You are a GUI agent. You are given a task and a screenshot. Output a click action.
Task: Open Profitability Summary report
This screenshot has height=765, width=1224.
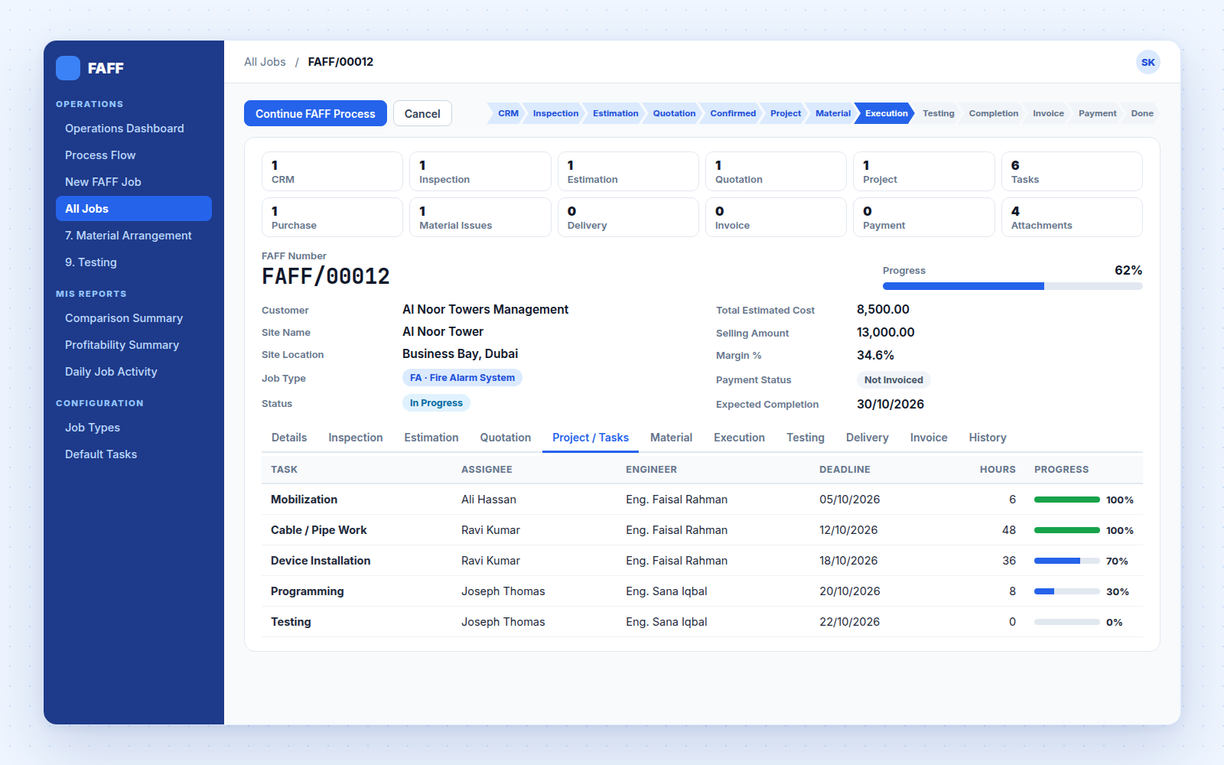(134, 345)
